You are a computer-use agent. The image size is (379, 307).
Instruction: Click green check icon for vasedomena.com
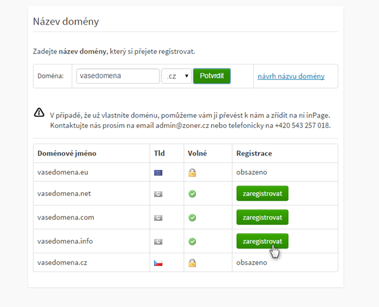[x=192, y=218]
